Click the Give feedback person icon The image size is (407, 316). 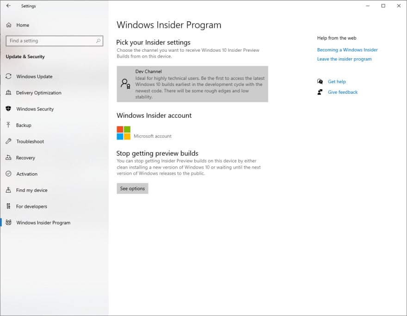point(320,92)
